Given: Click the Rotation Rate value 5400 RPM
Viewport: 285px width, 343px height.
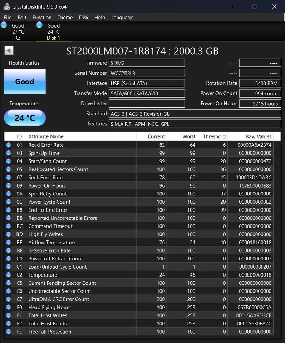Looking at the screenshot, I should pos(260,83).
